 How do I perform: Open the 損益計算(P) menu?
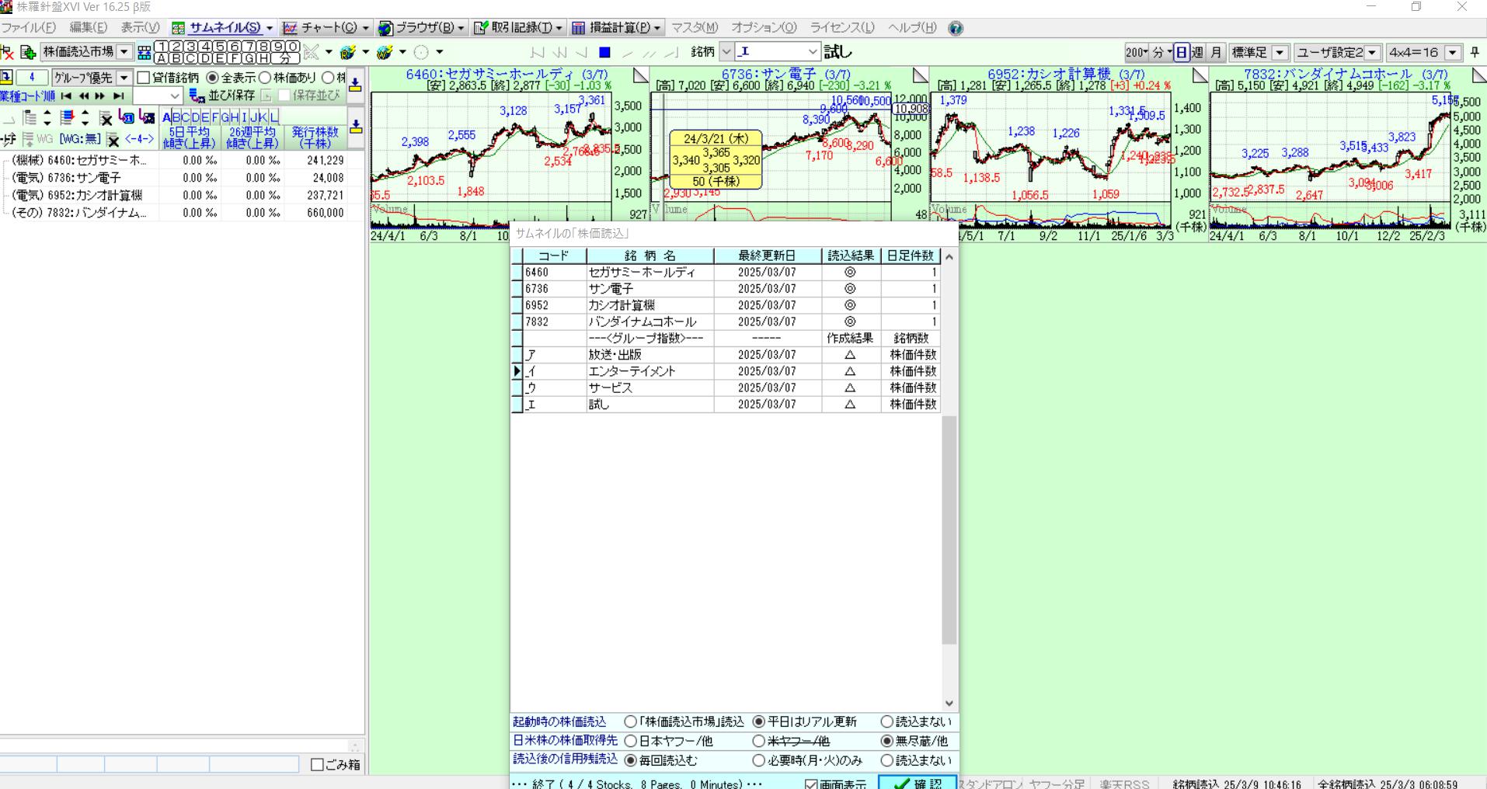(x=616, y=28)
